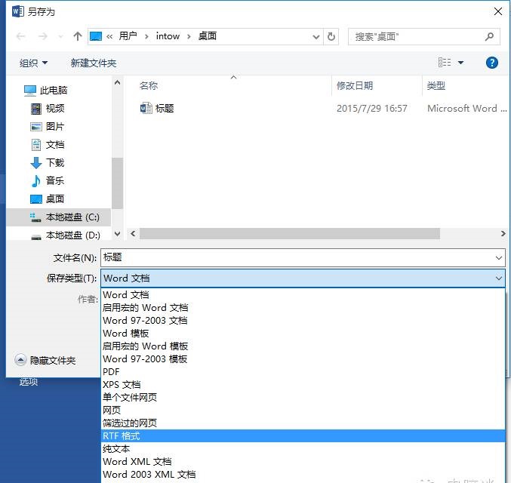Click the 文档 page icon
Viewport: 511px width, 483px height.
click(x=36, y=145)
